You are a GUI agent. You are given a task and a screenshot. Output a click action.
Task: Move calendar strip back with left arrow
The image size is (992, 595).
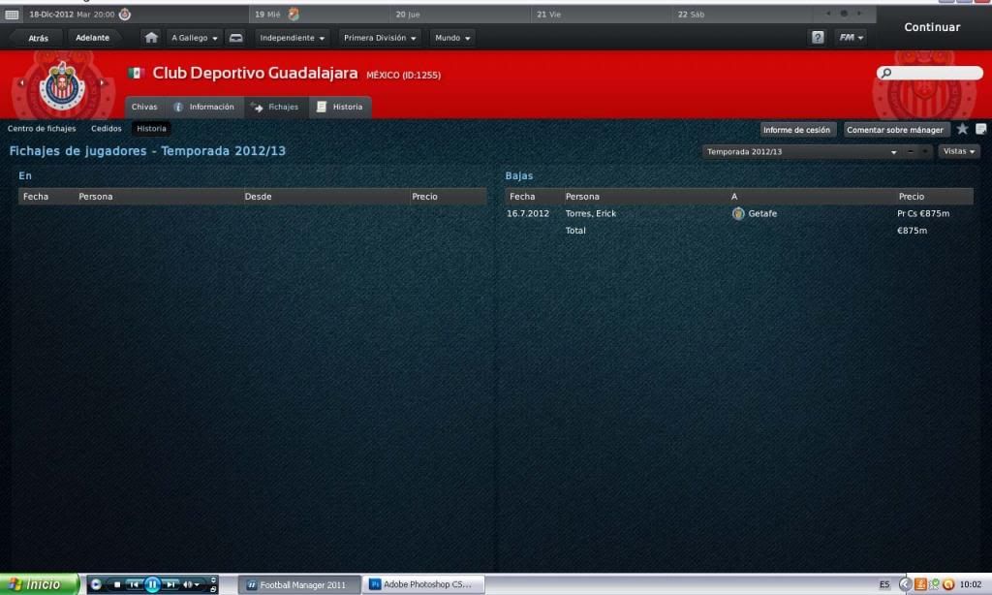[x=828, y=14]
